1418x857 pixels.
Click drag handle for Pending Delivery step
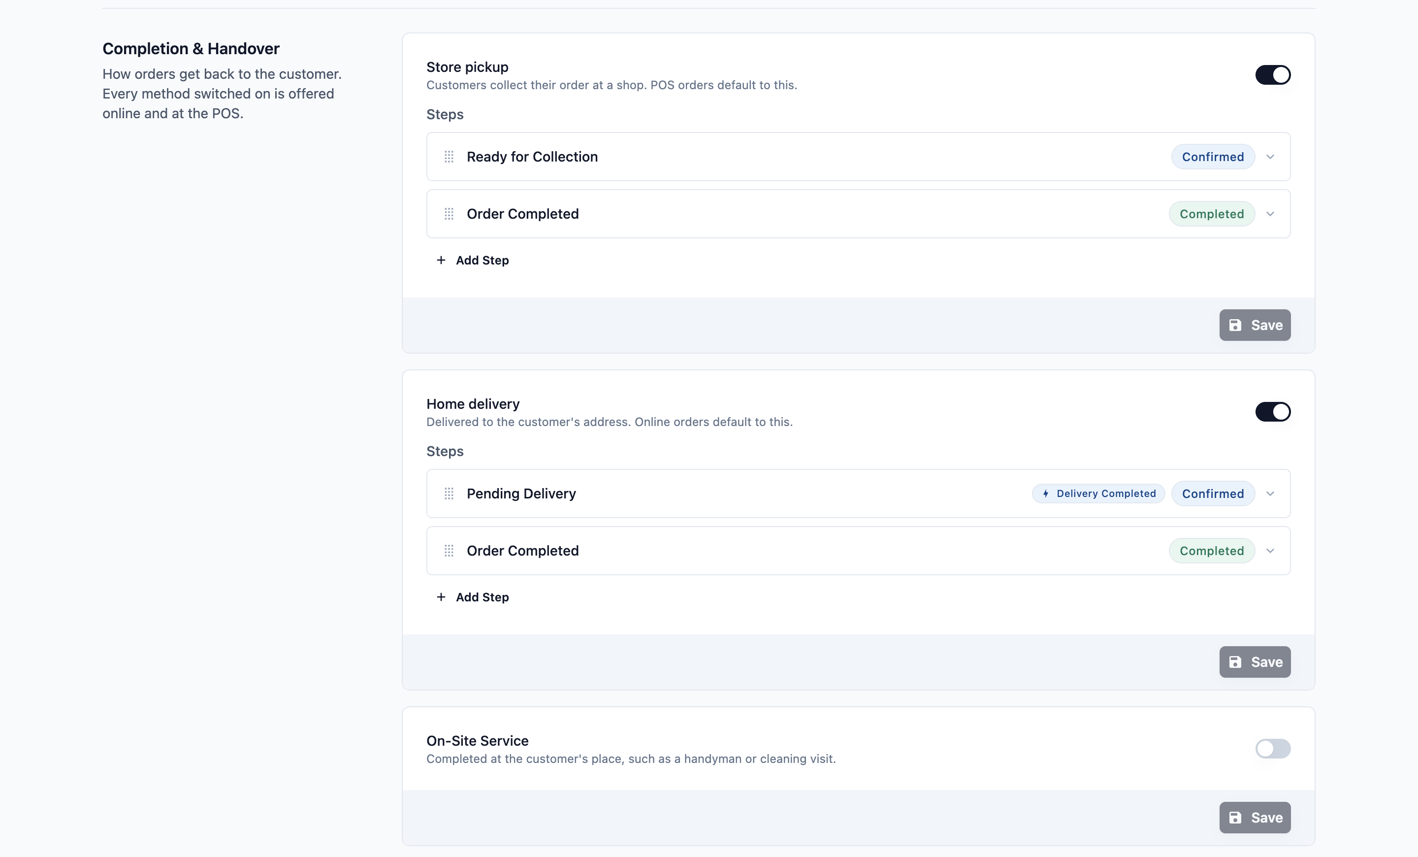point(449,493)
